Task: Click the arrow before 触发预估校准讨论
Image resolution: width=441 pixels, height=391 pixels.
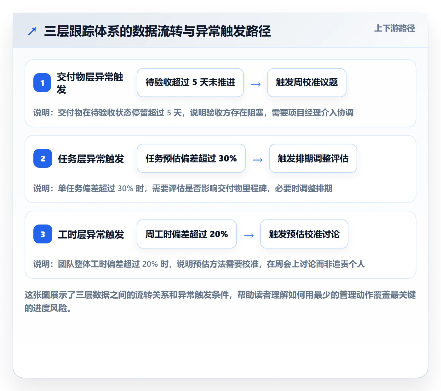Action: click(x=249, y=235)
